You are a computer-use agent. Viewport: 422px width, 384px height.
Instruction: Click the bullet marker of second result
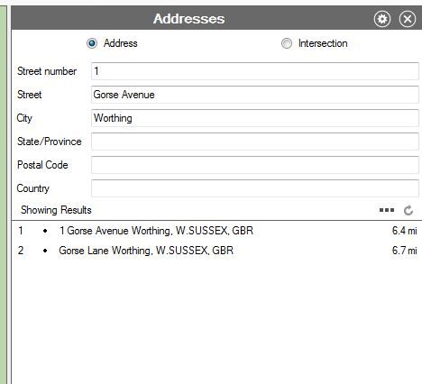tap(45, 251)
